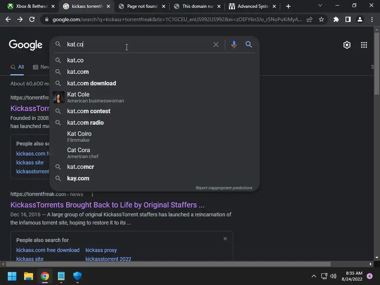Open the Extensions puzzle menu
Viewport: 380px width, 285px height.
(x=336, y=19)
